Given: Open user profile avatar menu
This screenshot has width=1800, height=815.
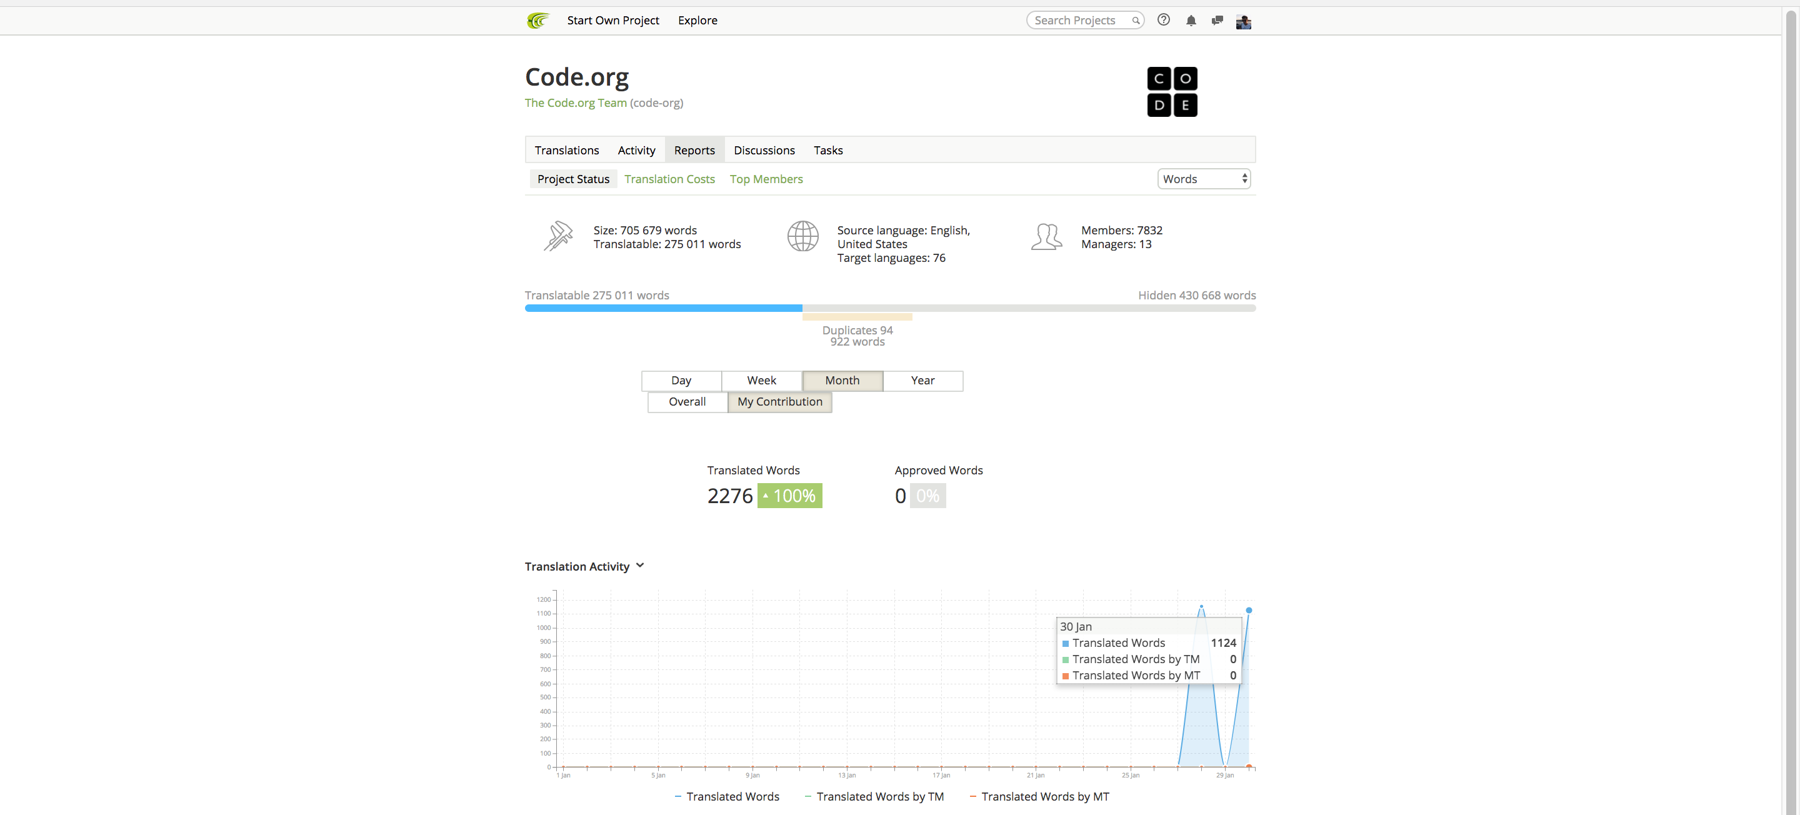Looking at the screenshot, I should (x=1243, y=21).
